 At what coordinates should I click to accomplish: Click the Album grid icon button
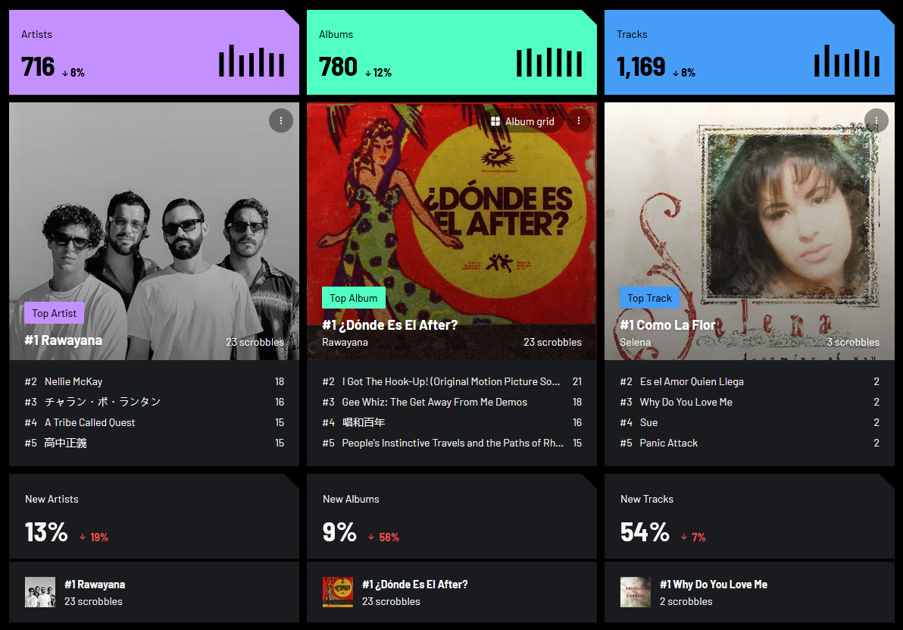tap(523, 121)
